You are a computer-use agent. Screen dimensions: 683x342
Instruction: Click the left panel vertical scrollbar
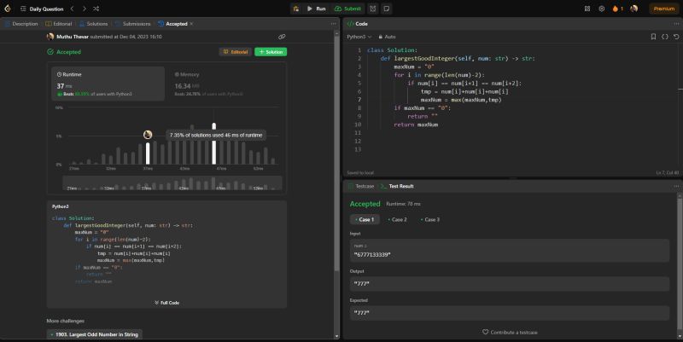point(336,153)
